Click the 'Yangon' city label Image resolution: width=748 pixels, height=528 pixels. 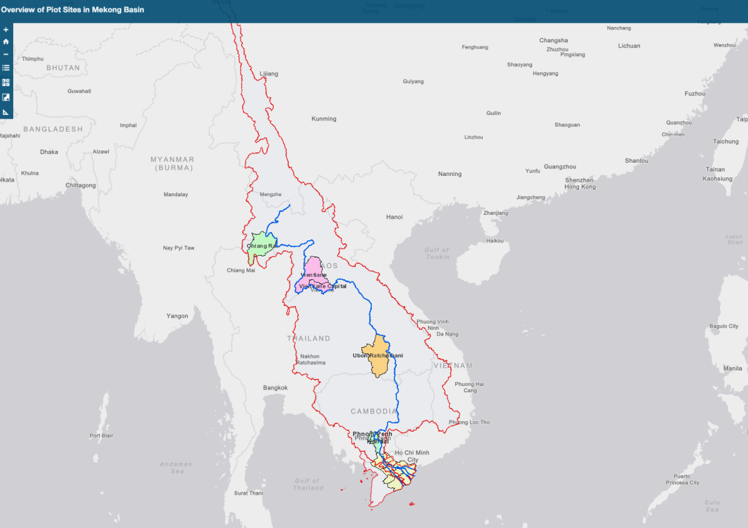coord(177,315)
